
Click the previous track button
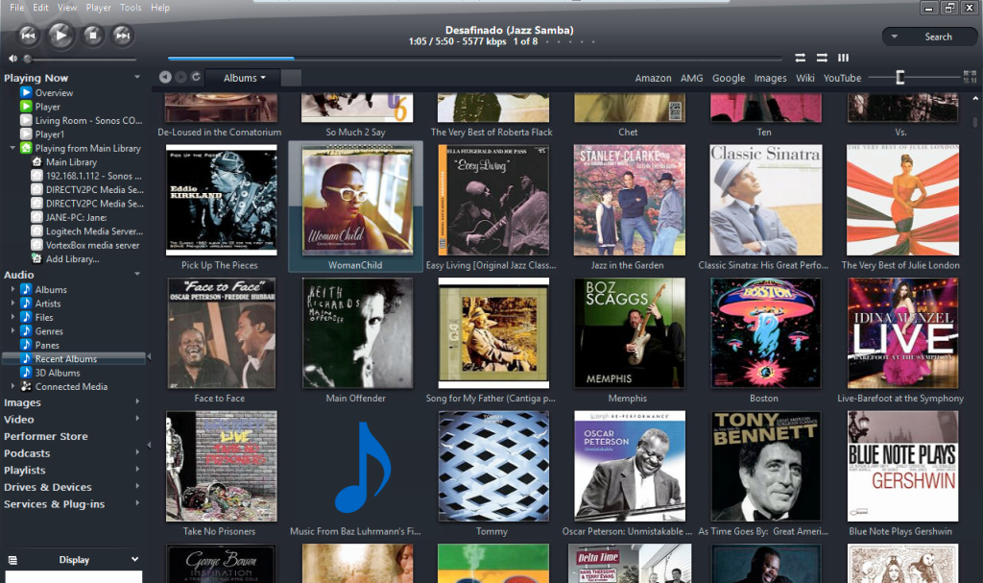coord(28,36)
